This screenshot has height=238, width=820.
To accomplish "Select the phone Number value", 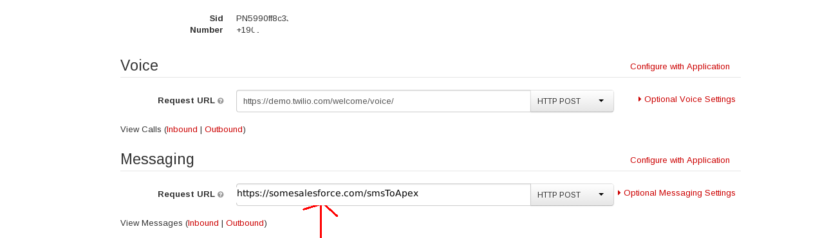I will point(248,30).
